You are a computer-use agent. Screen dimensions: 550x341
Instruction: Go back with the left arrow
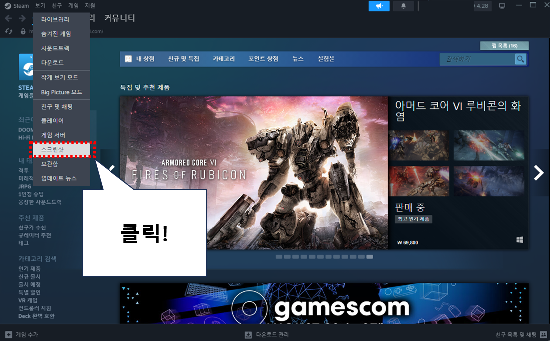pos(9,18)
